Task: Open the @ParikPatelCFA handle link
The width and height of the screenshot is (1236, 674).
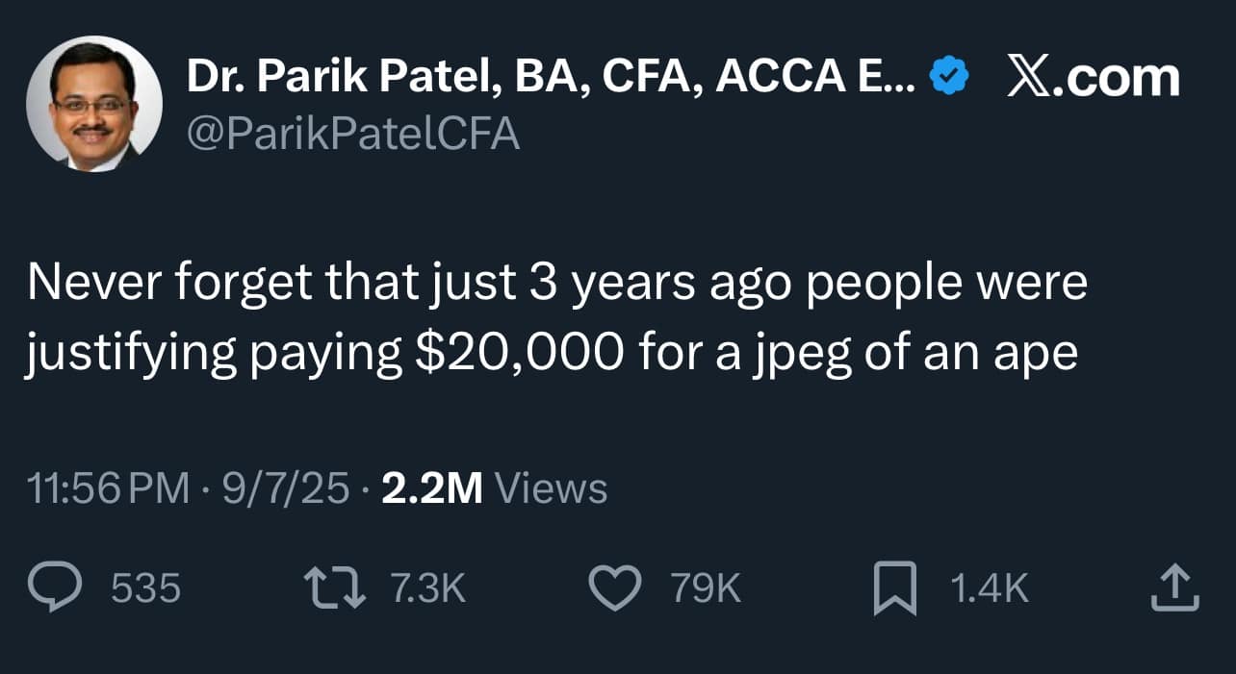Action: pos(352,134)
